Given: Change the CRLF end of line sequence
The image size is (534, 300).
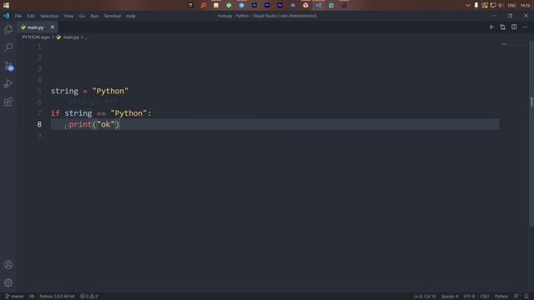Looking at the screenshot, I should pos(484,297).
